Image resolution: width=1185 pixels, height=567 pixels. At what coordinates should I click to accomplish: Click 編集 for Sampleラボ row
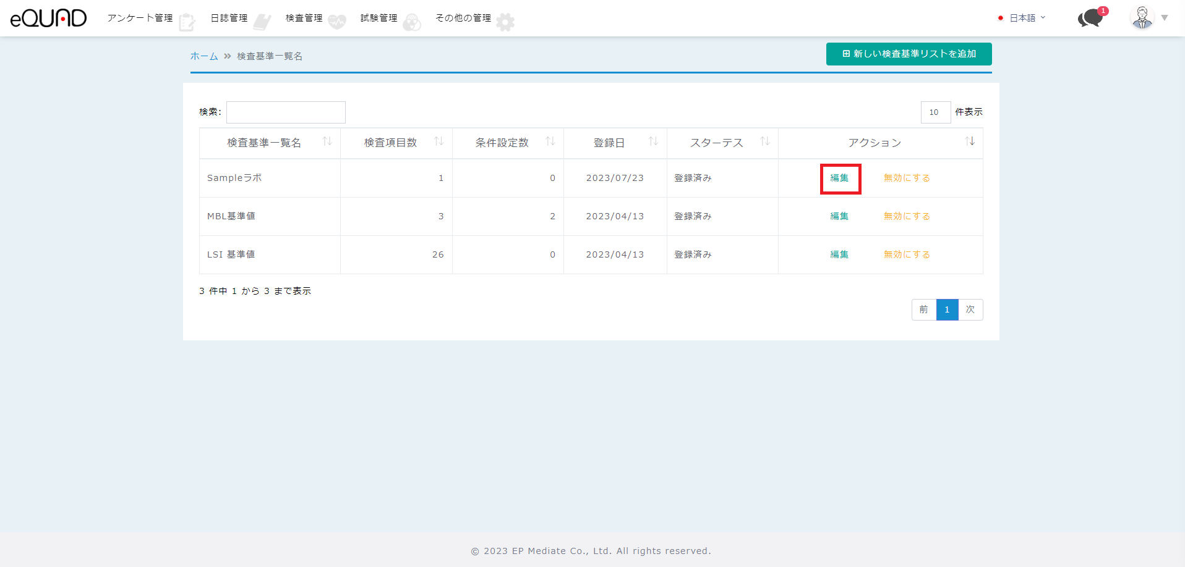click(x=839, y=178)
